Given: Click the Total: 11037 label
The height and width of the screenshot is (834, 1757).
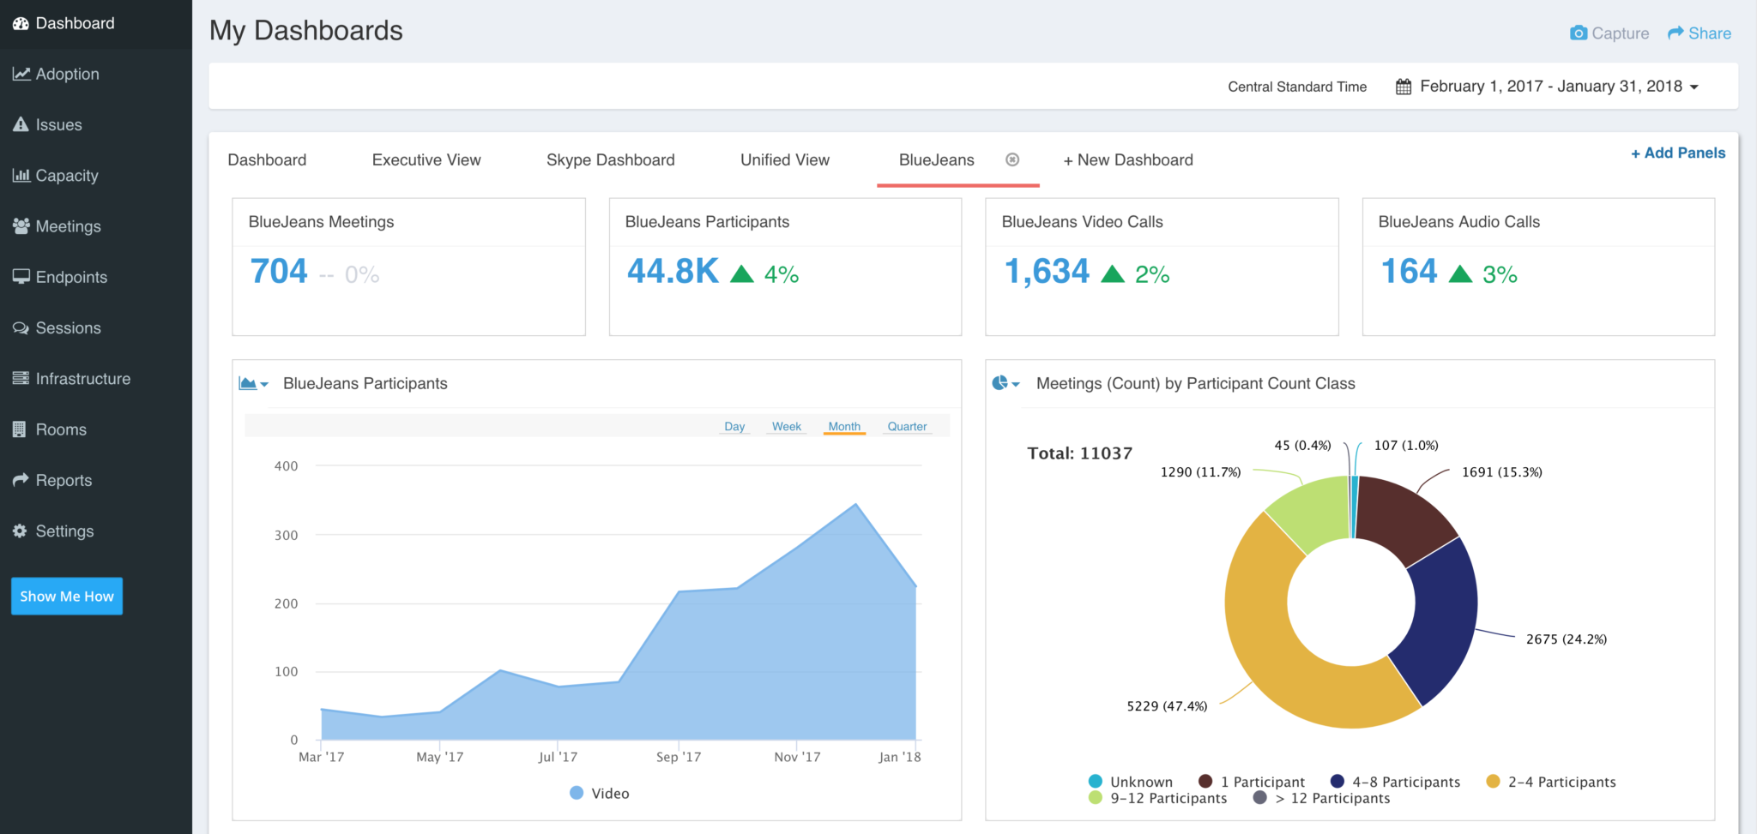Looking at the screenshot, I should [x=1080, y=453].
